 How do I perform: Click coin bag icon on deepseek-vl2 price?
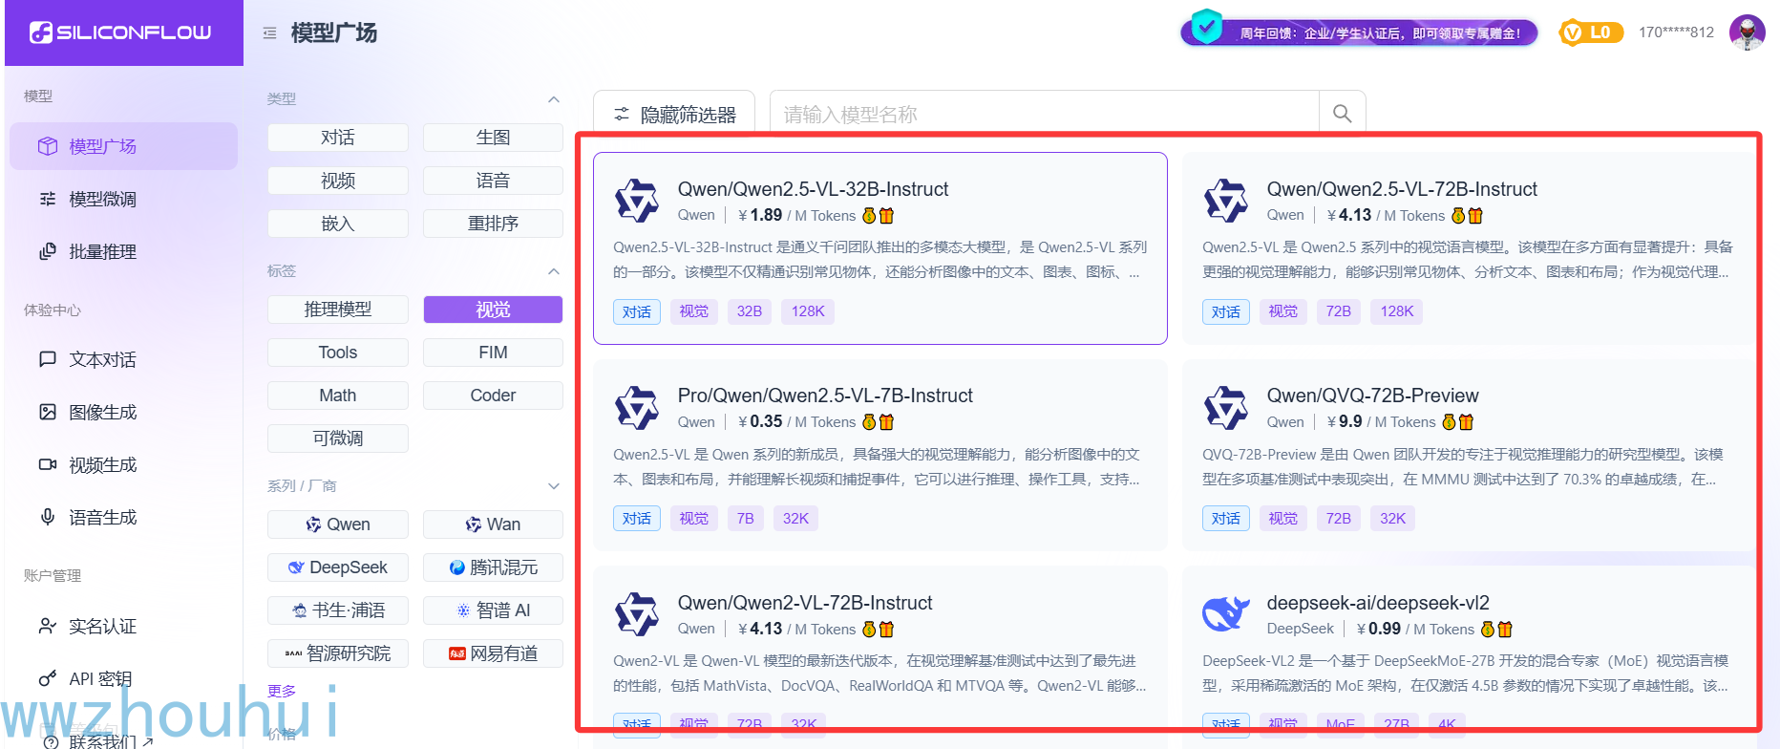1488,630
